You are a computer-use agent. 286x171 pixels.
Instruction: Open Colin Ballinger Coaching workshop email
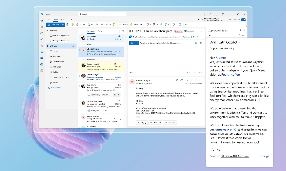coord(101,77)
